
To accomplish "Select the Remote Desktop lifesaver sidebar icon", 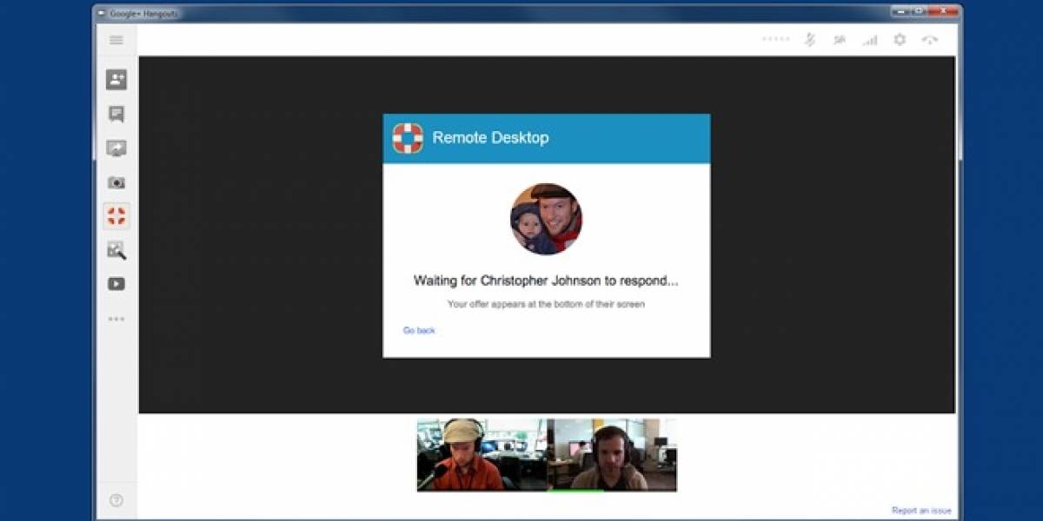I will tap(116, 216).
